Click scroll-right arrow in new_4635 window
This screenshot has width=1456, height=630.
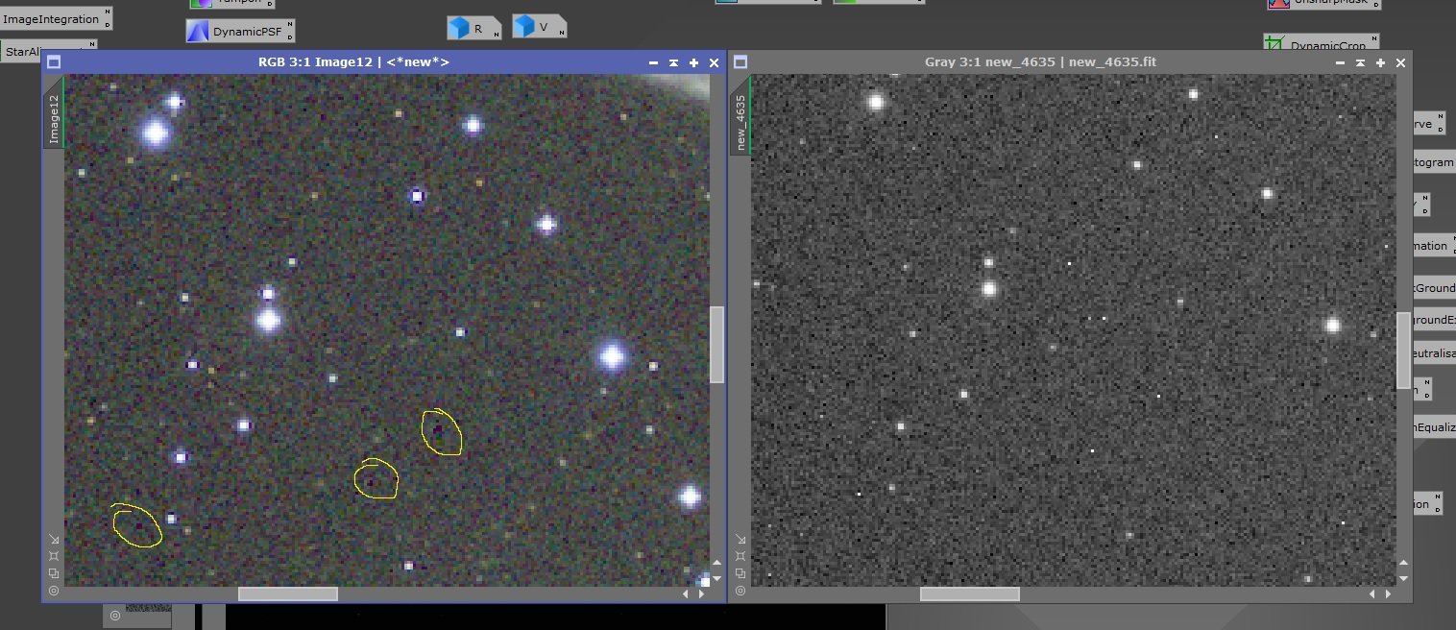pos(1388,594)
